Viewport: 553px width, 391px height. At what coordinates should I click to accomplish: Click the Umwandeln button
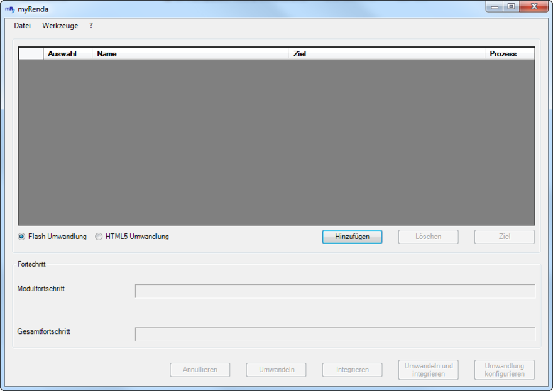point(276,370)
